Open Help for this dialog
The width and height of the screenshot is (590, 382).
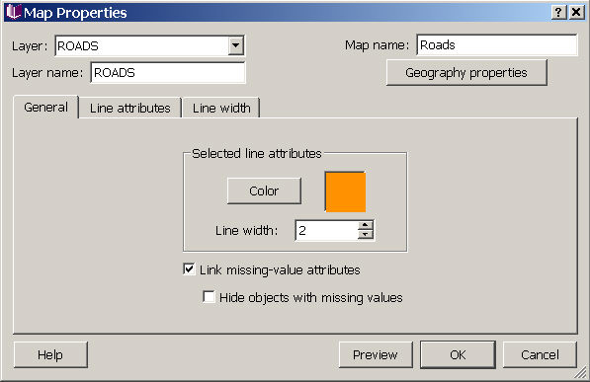(x=50, y=354)
